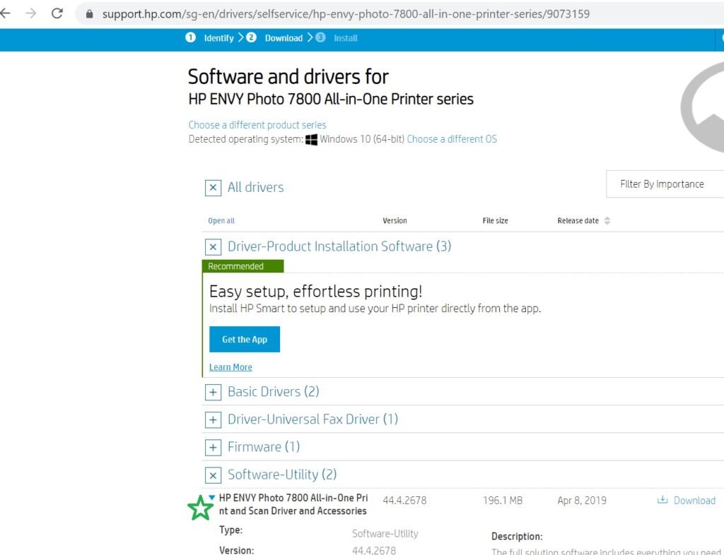The image size is (724, 555).
Task: Click the Release date column header
Action: pyautogui.click(x=578, y=221)
